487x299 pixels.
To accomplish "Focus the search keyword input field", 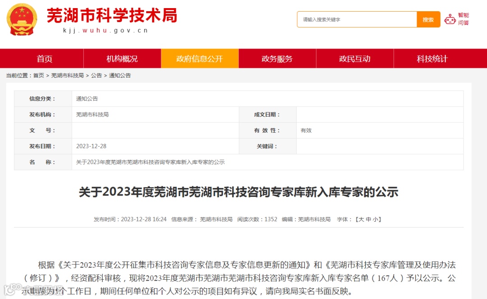I will pyautogui.click(x=357, y=19).
